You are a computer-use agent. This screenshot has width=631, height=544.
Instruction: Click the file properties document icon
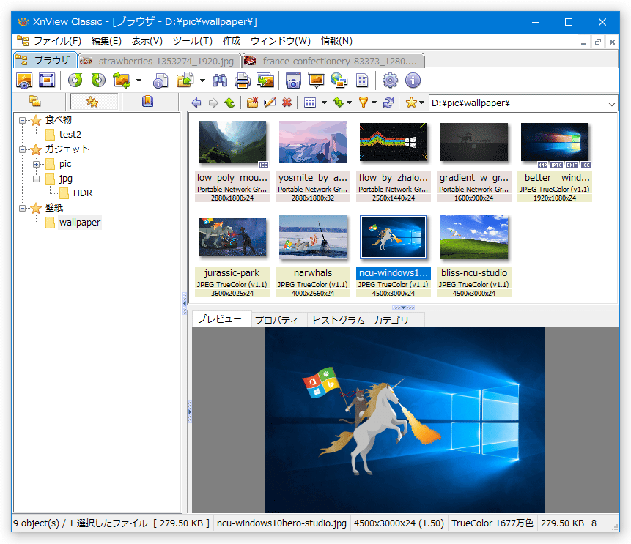click(160, 81)
